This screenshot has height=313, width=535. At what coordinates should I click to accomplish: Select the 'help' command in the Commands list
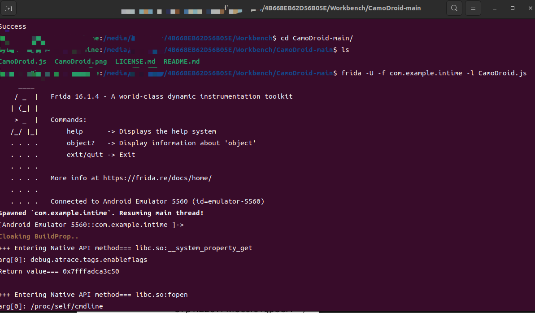pyautogui.click(x=74, y=131)
